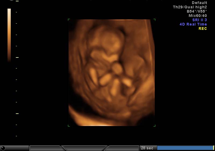Click the B54°/V55° angle parameter
Screen dimensions: 215x151
coord(197,11)
